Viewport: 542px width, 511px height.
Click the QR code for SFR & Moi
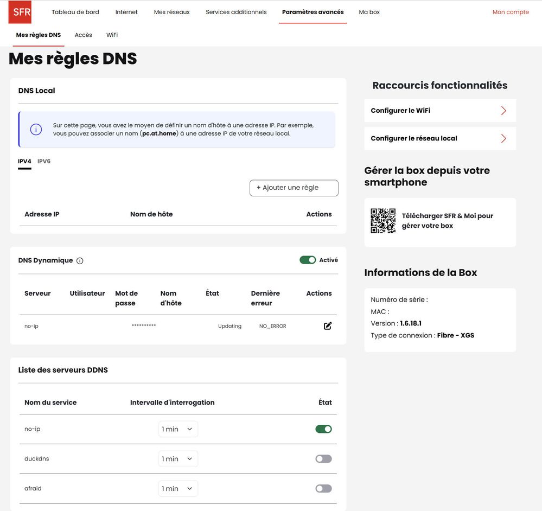click(383, 221)
